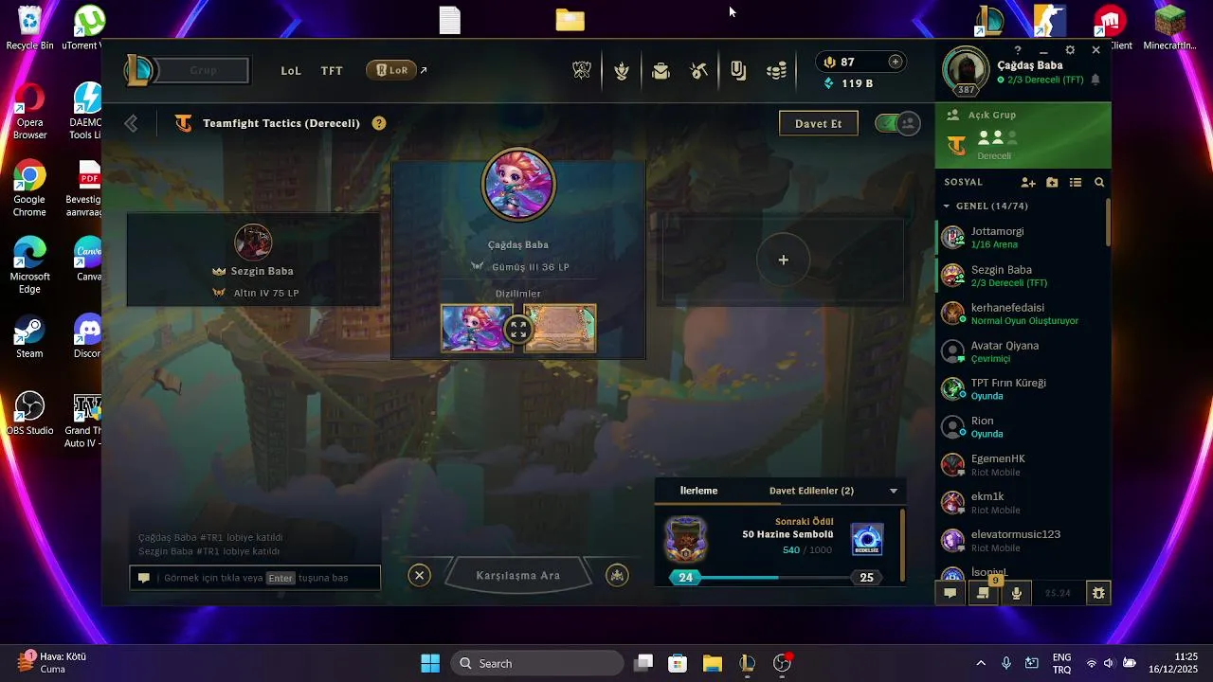The width and height of the screenshot is (1213, 682).
Task: Select the Davet Edilenler (2) tab
Action: coord(811,491)
